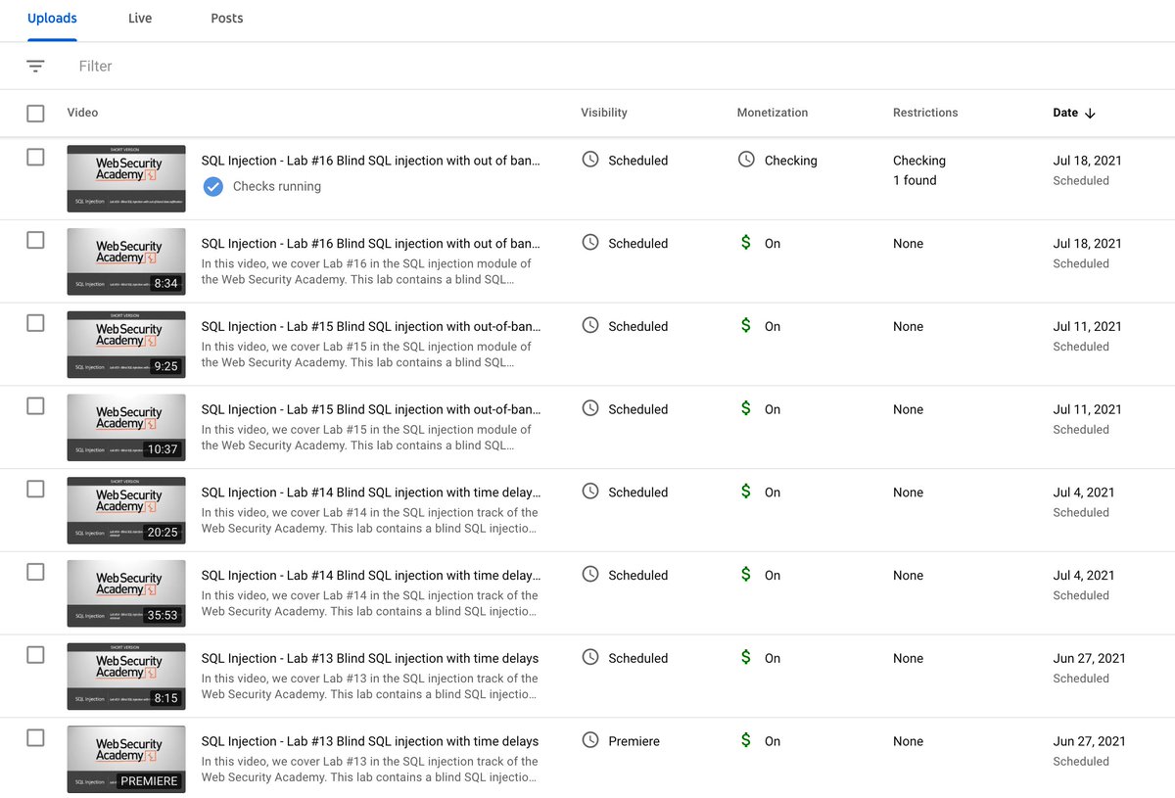Click the Video column header
This screenshot has height=798, width=1175.
click(82, 113)
